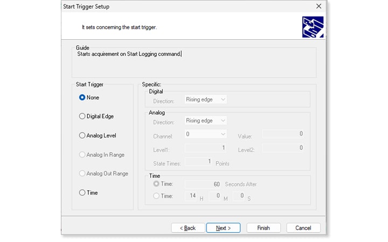Select the Seconds After time radio
Image resolution: width=388 pixels, height=242 pixels.
[163, 184]
